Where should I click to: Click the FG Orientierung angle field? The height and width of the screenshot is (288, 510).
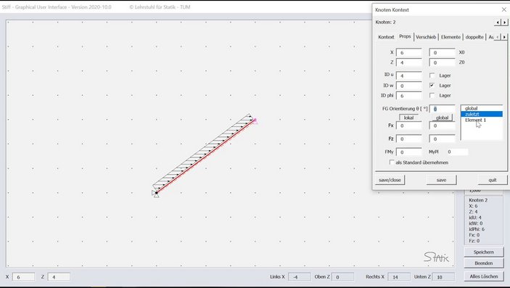(x=442, y=109)
